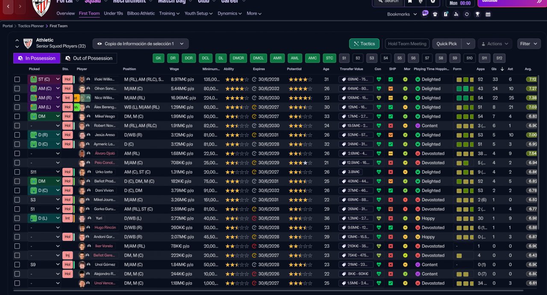Open the calendar shortcut icon
The height and width of the screenshot is (295, 547).
(488, 14)
